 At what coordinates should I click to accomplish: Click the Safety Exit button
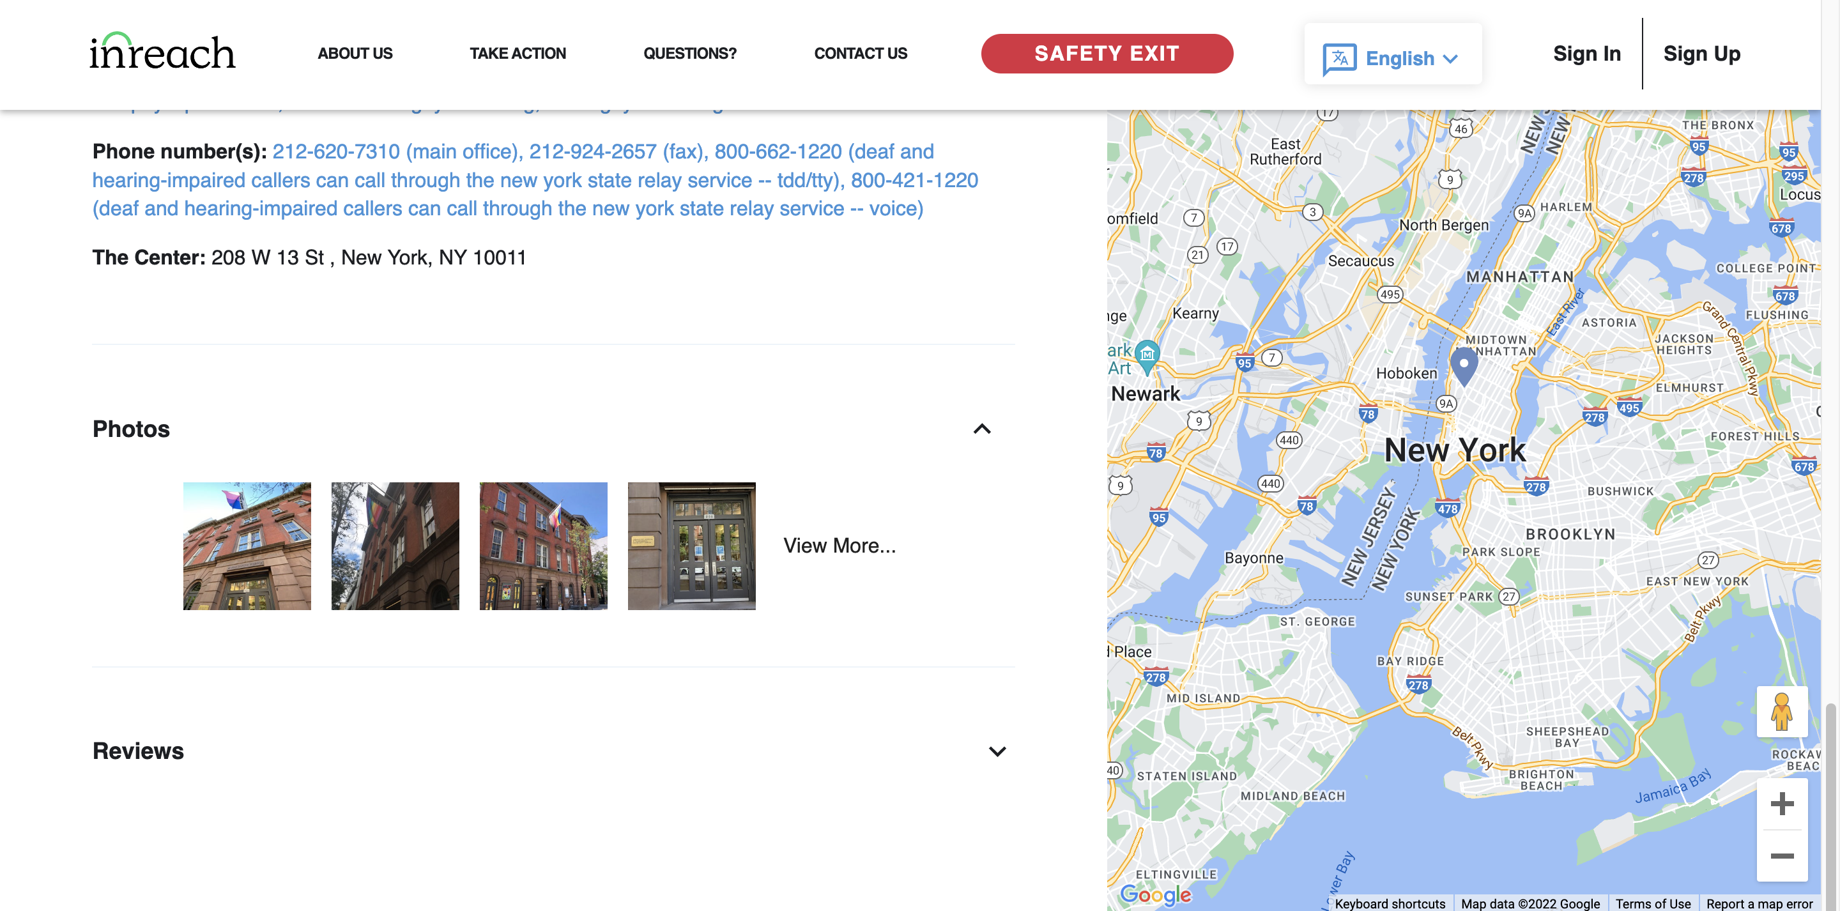click(x=1107, y=54)
